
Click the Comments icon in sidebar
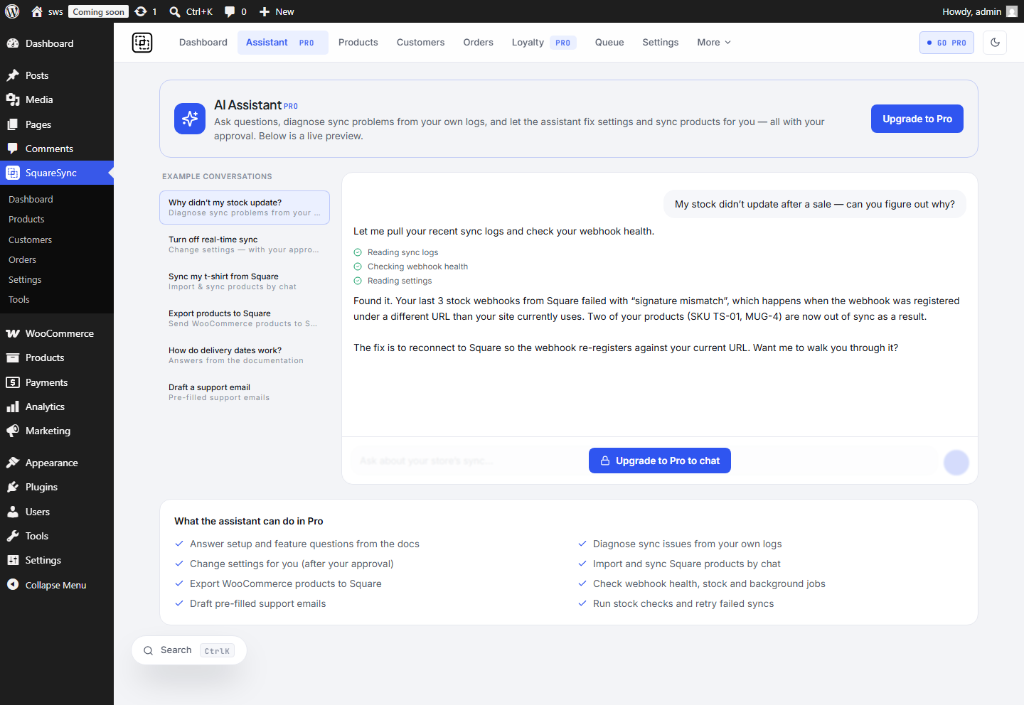pos(13,149)
